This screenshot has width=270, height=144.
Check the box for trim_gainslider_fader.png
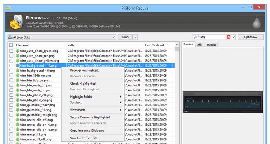[11, 105]
